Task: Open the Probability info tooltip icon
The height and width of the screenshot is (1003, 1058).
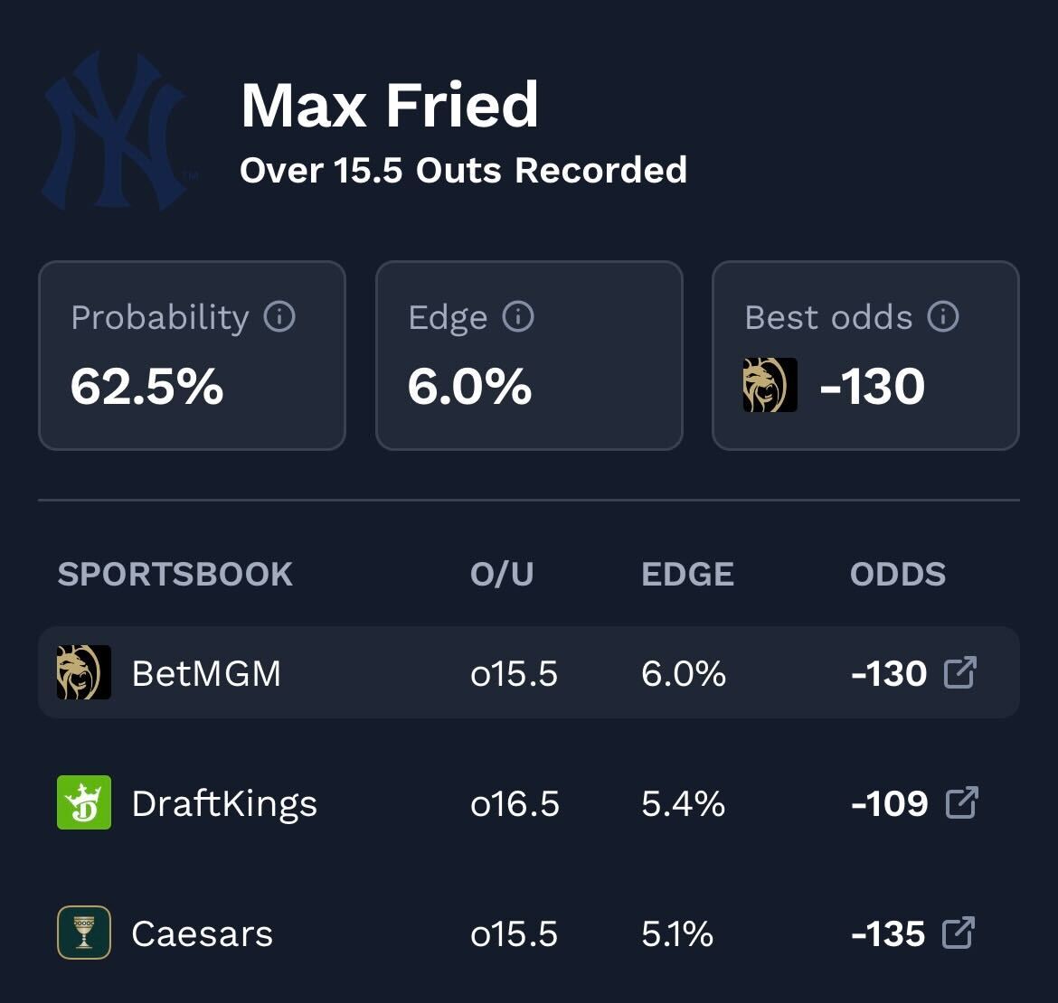Action: pos(279,317)
